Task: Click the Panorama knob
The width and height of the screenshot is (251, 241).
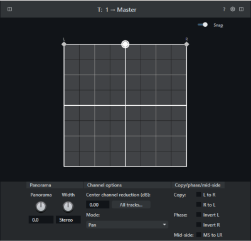Action: pyautogui.click(x=41, y=207)
